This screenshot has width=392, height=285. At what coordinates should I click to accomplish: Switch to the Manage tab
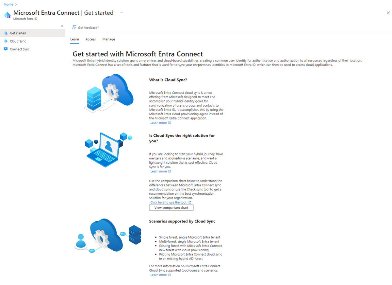(108, 39)
